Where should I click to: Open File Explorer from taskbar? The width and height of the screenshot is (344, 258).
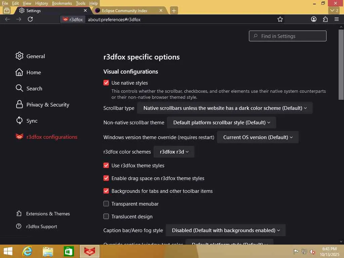pos(48,251)
